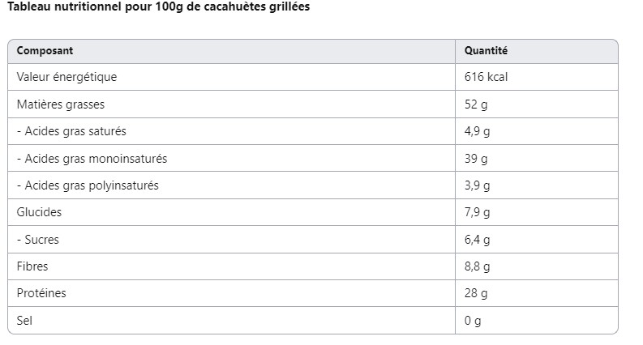643x345 pixels.
Task: Select the 39 g value cell
Action: (476, 159)
